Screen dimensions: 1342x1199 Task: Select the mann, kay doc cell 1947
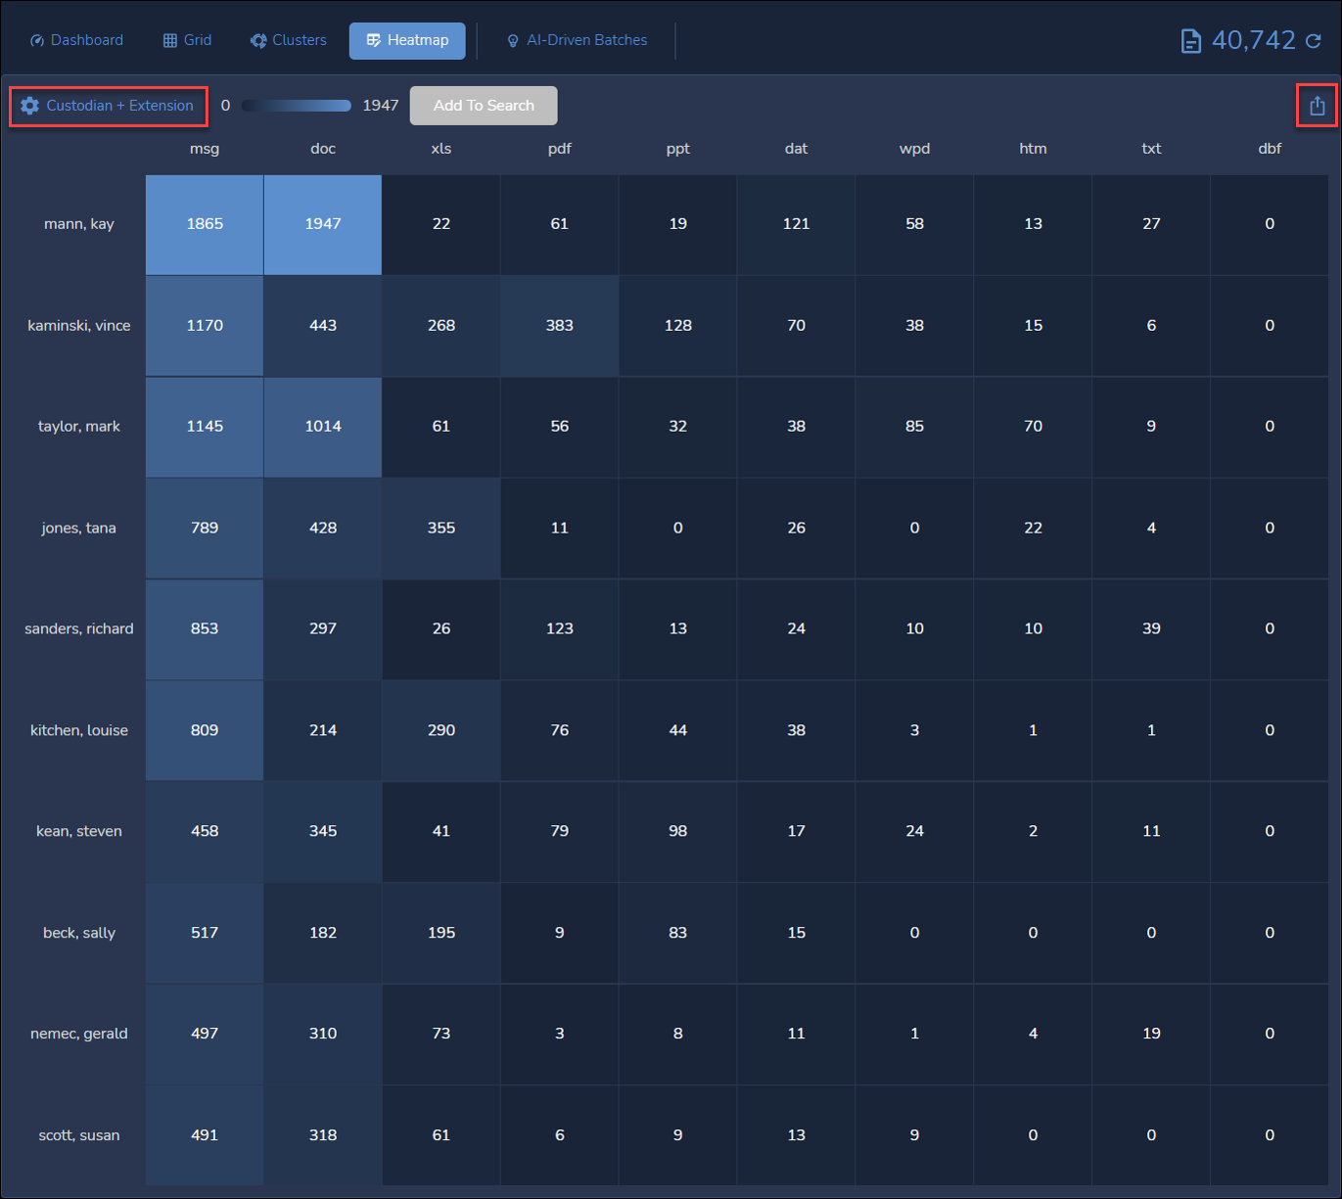click(323, 224)
